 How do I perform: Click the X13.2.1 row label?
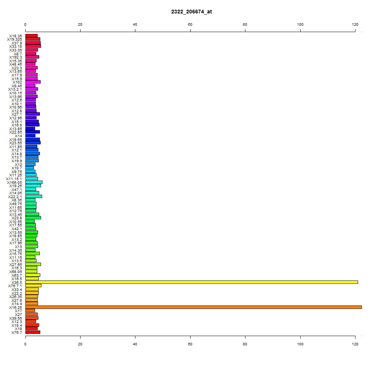[x=15, y=90]
